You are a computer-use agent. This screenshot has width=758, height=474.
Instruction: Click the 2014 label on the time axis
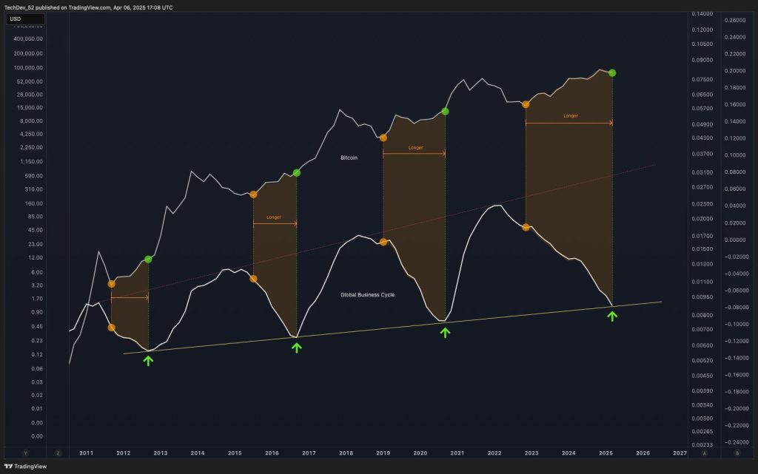click(x=197, y=453)
